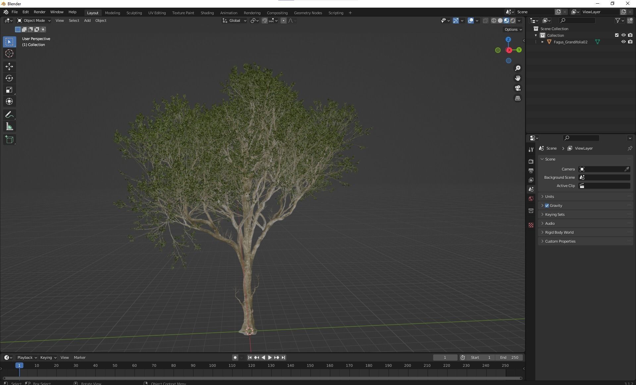The width and height of the screenshot is (636, 385).
Task: Play the animation
Action: click(x=270, y=358)
